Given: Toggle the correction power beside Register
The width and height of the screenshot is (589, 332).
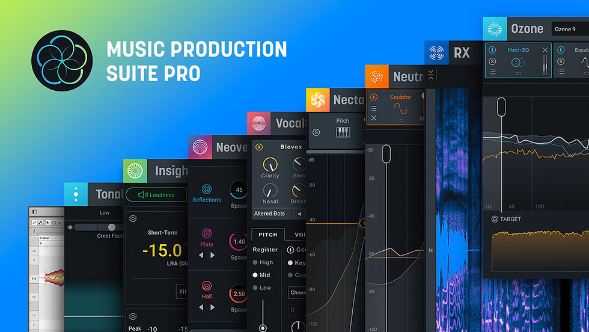Looking at the screenshot, I should pos(290,250).
